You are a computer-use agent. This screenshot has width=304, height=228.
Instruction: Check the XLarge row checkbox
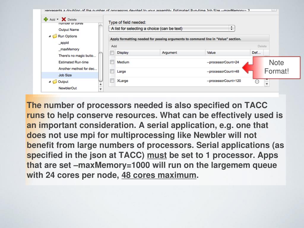pos(112,80)
